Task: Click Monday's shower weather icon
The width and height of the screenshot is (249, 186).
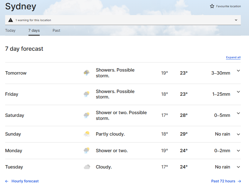Action: [x=87, y=150]
